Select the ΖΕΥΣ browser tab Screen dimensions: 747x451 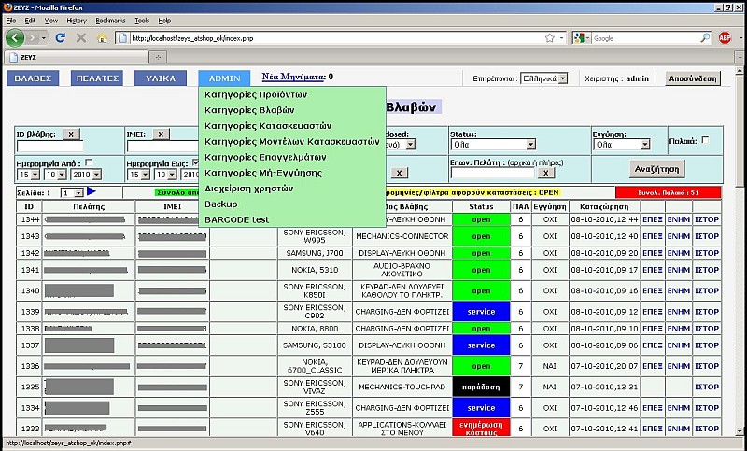click(x=77, y=57)
